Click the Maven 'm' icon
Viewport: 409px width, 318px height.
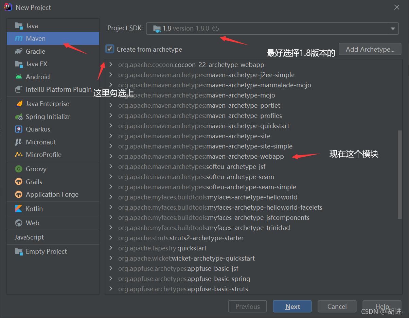tap(19, 39)
